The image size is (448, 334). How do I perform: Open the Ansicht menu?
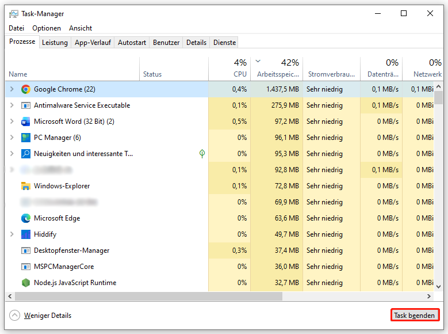(81, 28)
